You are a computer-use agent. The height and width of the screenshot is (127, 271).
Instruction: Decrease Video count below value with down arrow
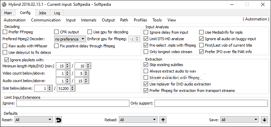67,75
